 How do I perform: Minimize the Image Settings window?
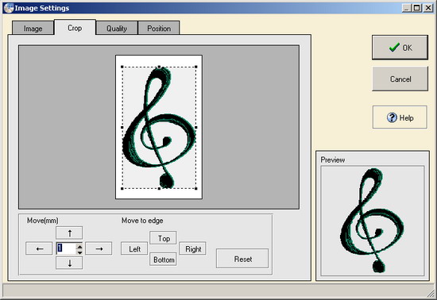(x=407, y=8)
